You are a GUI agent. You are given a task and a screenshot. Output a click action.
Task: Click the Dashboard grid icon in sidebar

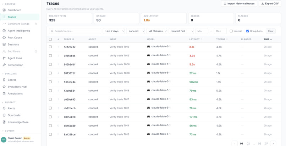[4, 10]
